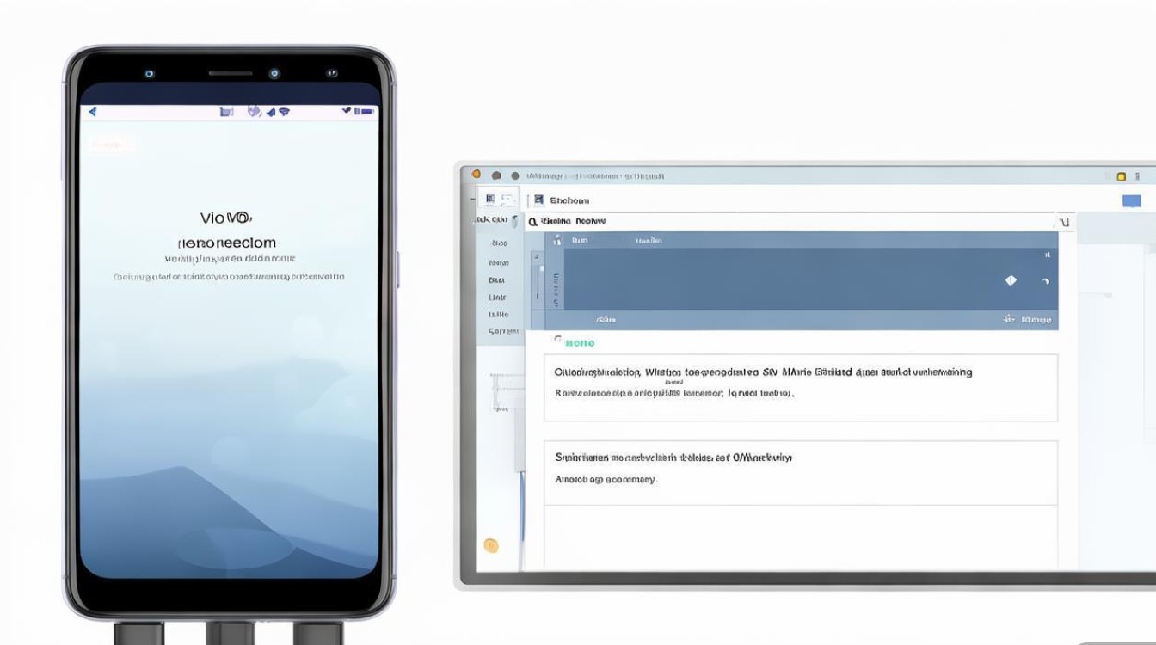Click the white diamond icon in blue panel
Image resolution: width=1156 pixels, height=645 pixels.
(x=1011, y=280)
